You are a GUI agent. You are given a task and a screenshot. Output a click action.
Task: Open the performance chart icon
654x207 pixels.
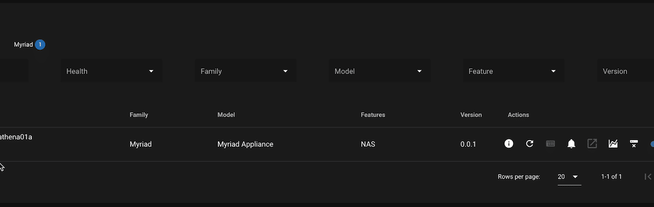(x=613, y=144)
